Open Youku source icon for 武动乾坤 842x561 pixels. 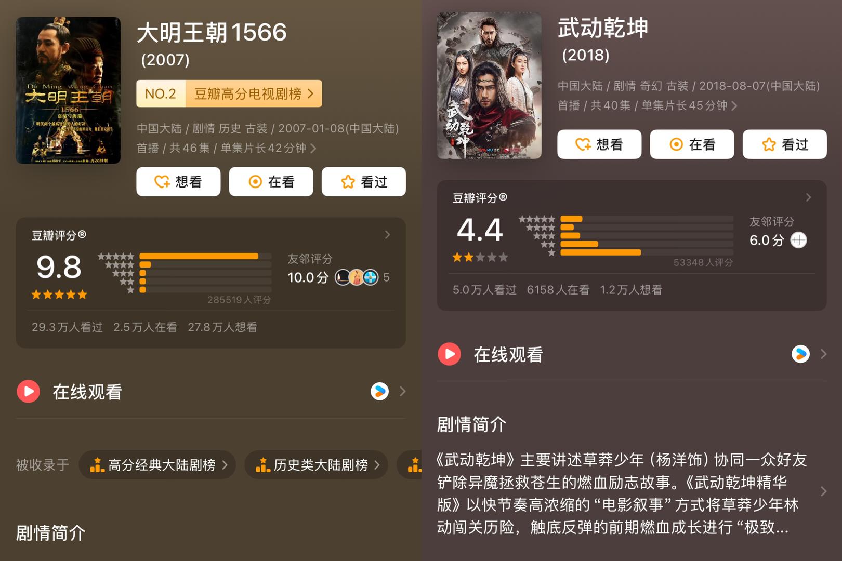800,354
